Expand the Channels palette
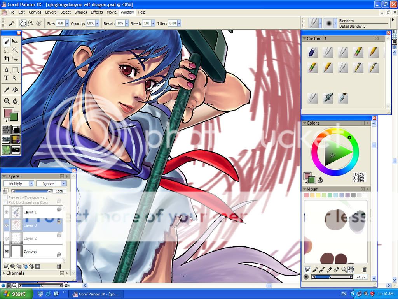 [x=4, y=273]
